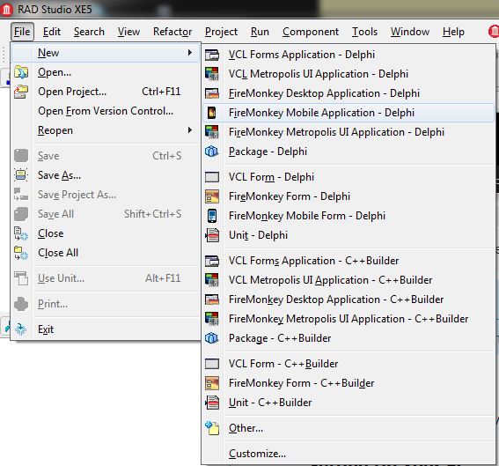This screenshot has height=466, width=499.
Task: Click the VCL Metropolis UI Application - C++Builder icon
Action: [212, 280]
